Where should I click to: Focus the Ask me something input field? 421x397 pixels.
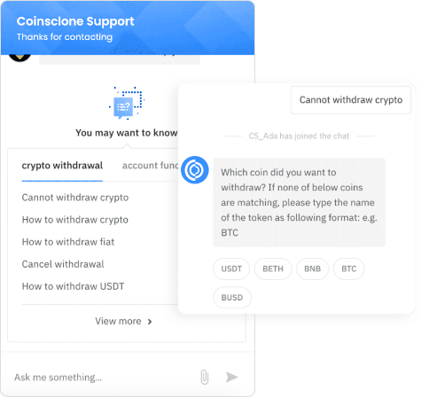pos(104,378)
